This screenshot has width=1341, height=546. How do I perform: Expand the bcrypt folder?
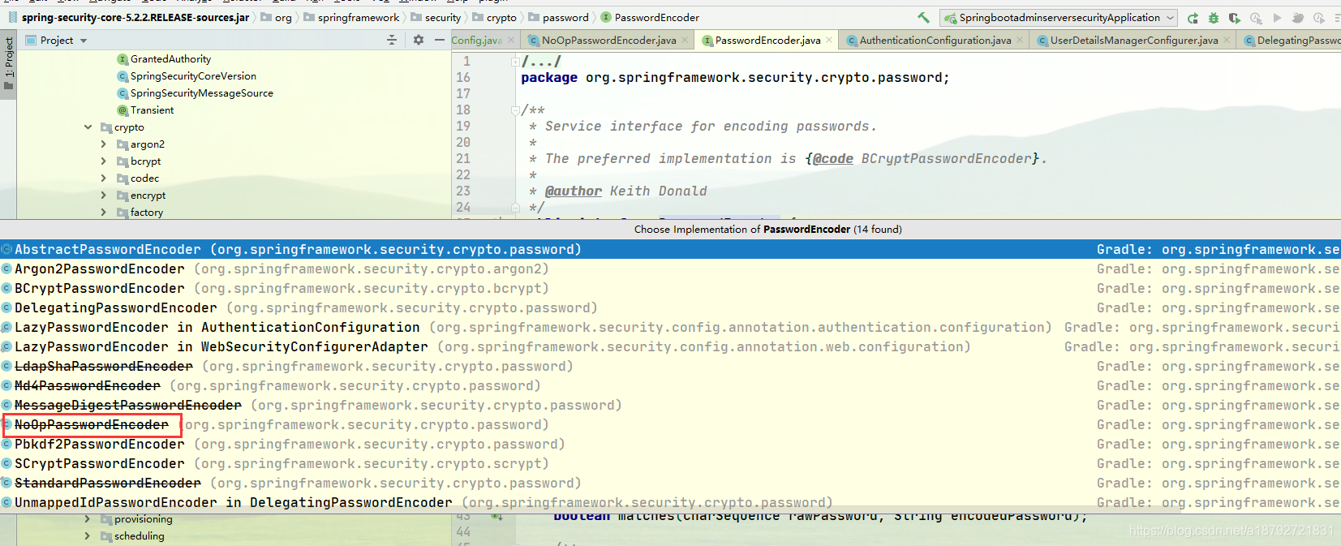pyautogui.click(x=104, y=161)
